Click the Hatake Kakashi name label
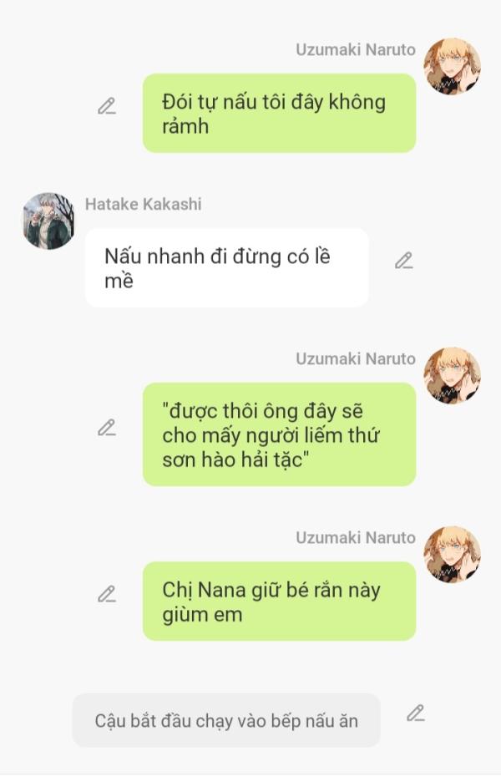Screen dimensions: 501x782 click(x=144, y=204)
